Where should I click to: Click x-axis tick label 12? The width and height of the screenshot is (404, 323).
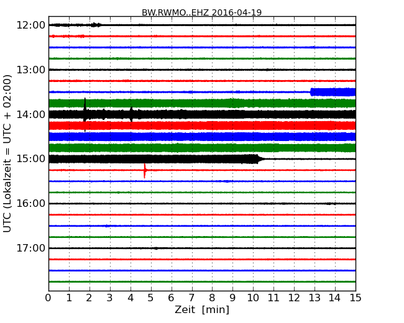pos(294,298)
